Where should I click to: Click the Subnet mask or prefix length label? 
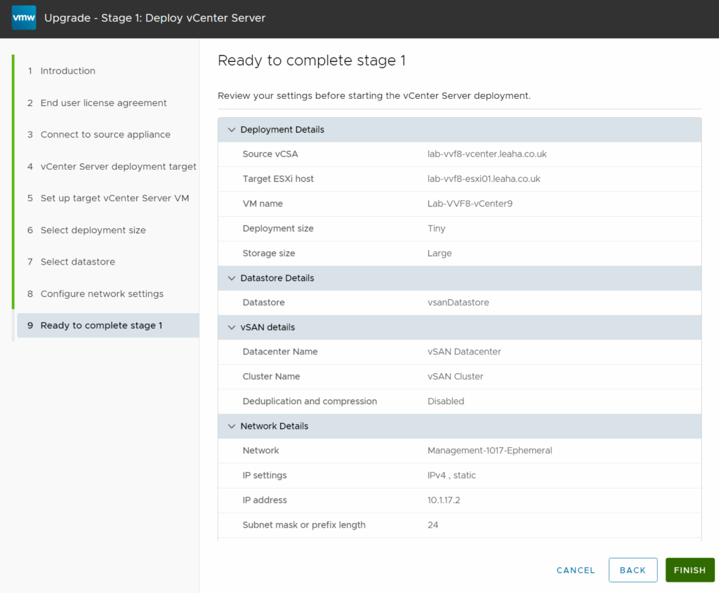303,525
